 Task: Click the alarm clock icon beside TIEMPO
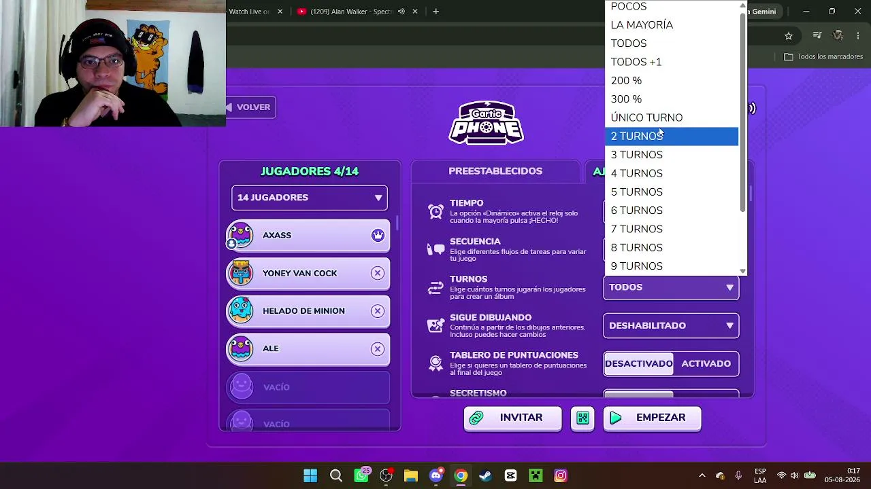[435, 211]
